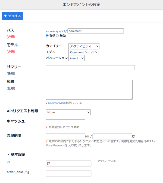Image resolution: width=163 pixels, height=183 pixels.
Task: Click lightbulb icon beside 秒単位のキャッシュ期間
Action: pyautogui.click(x=46, y=127)
